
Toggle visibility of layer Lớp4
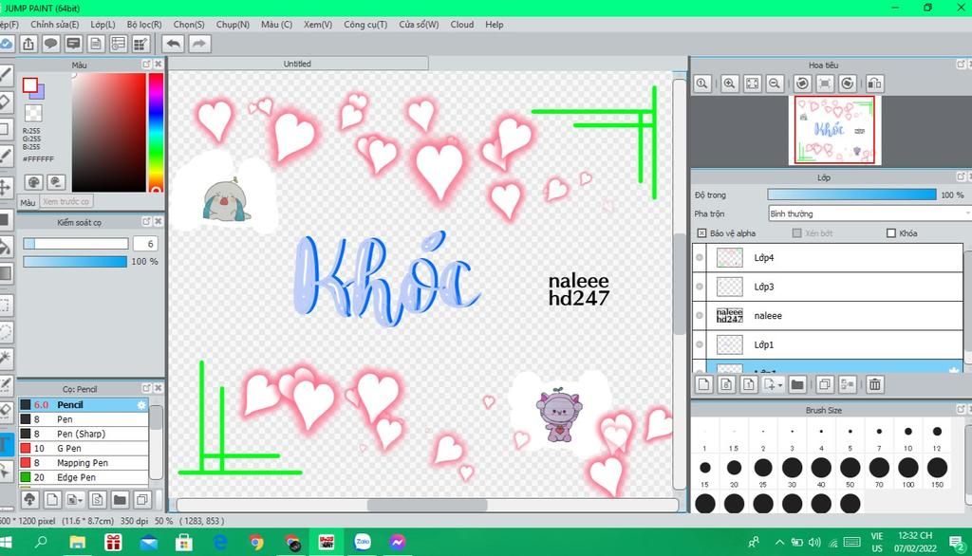(700, 258)
